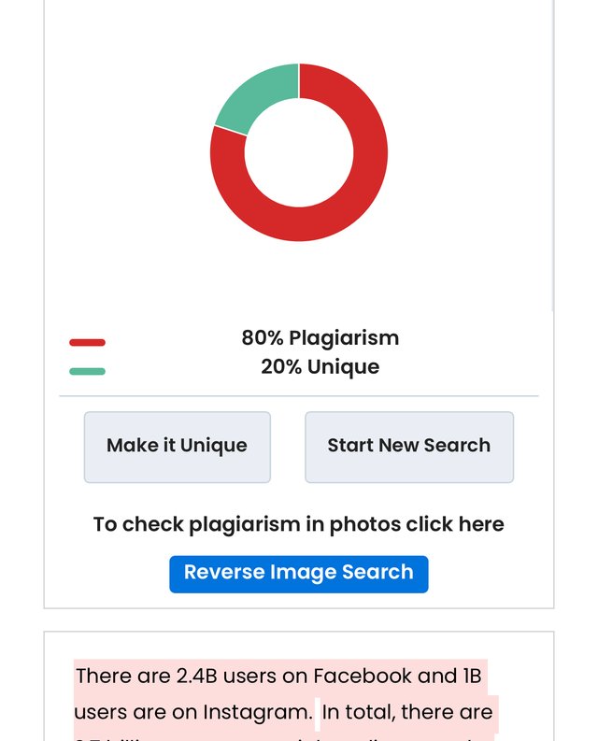Screen dimensions: 598x741
Task: Click the highlighted phrase 'In total, there are'
Action: (x=406, y=712)
